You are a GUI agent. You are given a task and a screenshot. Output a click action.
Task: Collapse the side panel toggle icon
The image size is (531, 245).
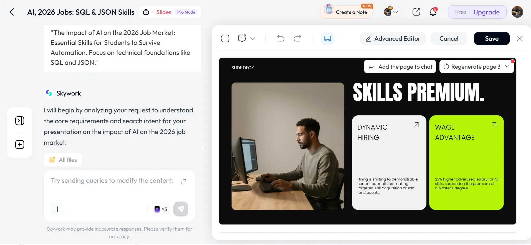[20, 121]
